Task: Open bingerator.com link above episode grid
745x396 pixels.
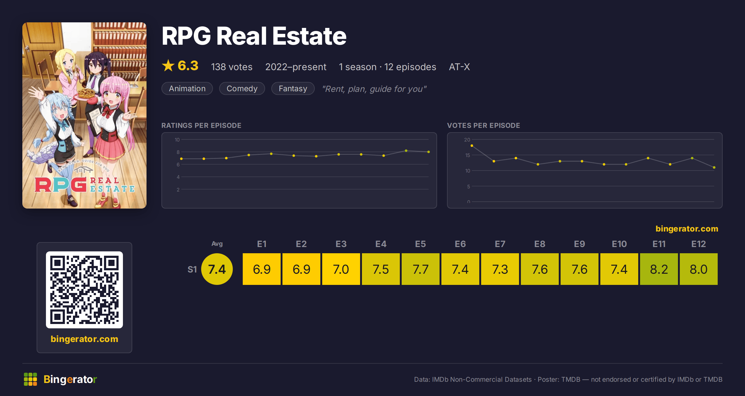Action: (x=687, y=229)
